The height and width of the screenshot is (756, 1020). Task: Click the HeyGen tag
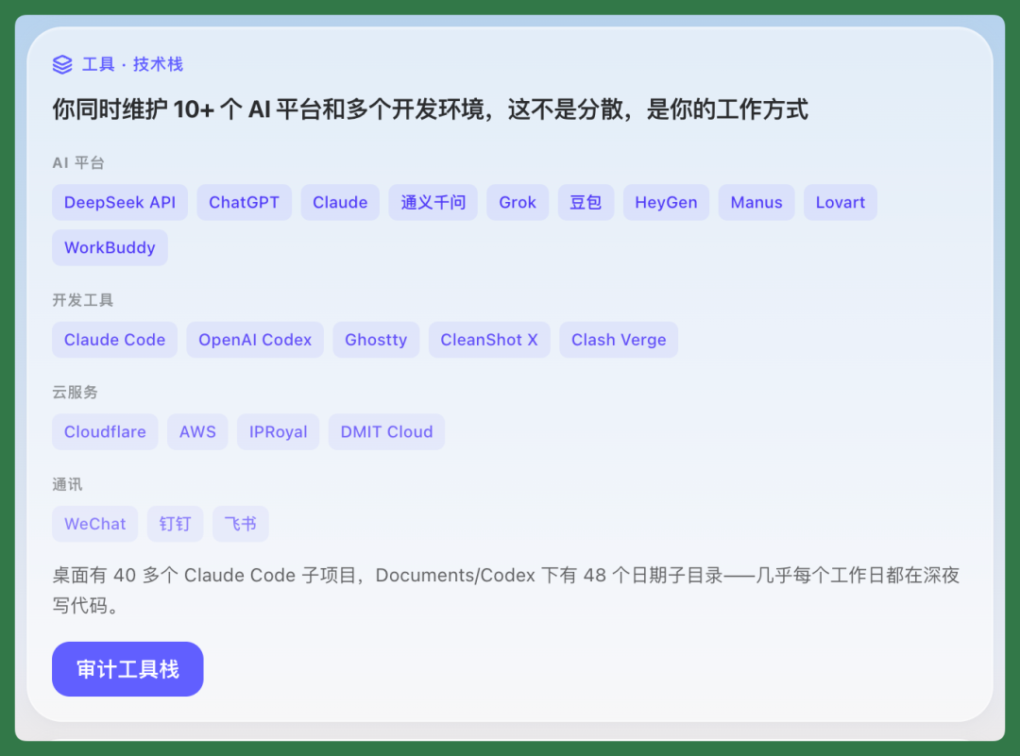(x=666, y=202)
